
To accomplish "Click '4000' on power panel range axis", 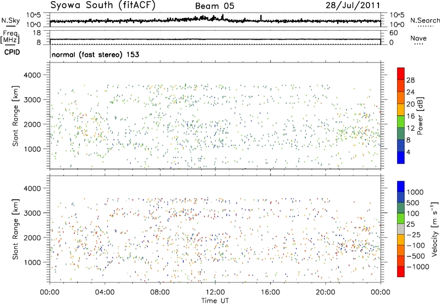I will (x=32, y=75).
